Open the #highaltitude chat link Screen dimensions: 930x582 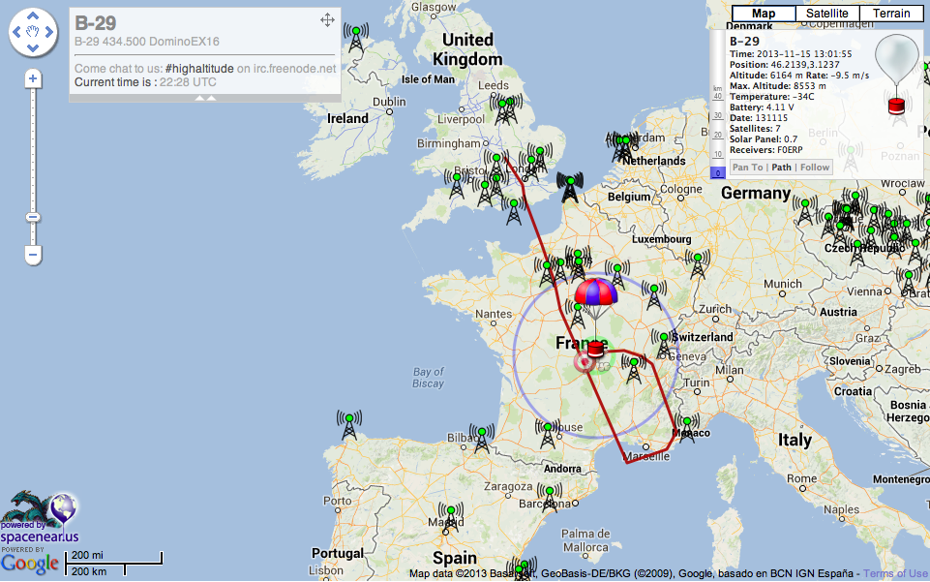pos(199,68)
